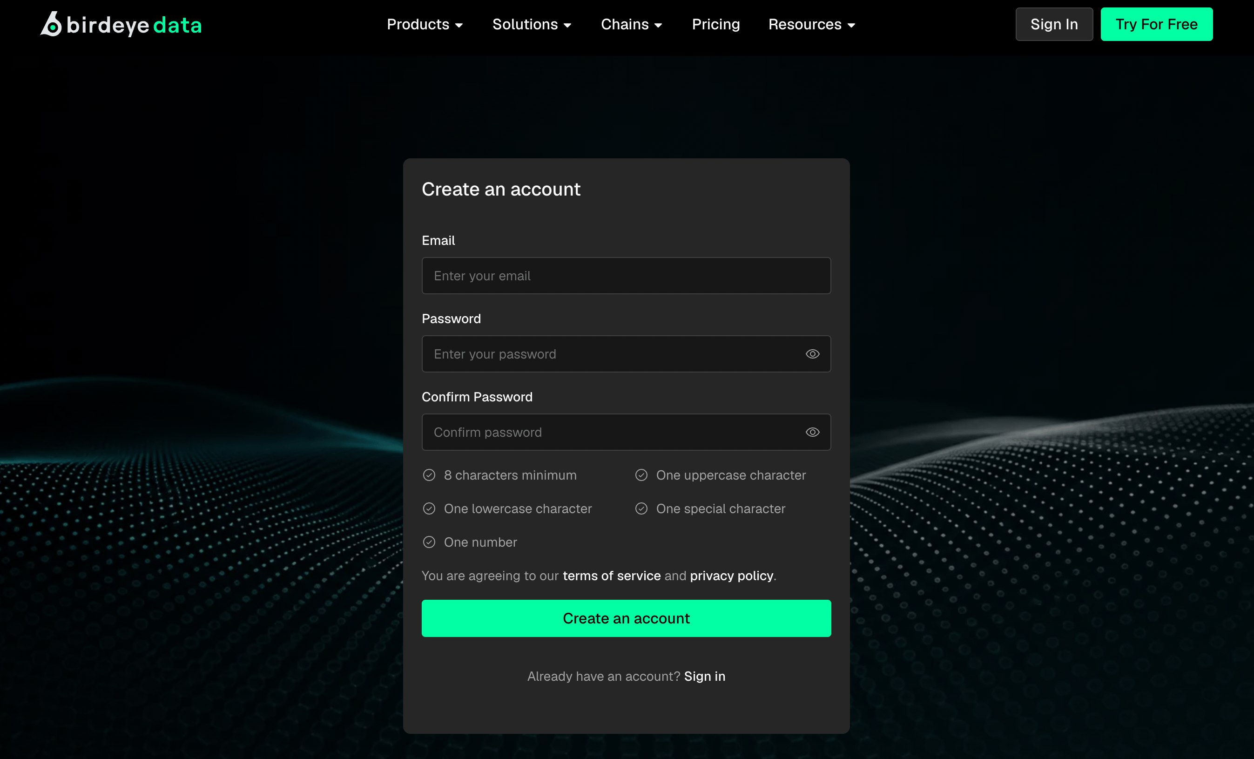This screenshot has height=759, width=1254.
Task: Click the 8 characters minimum check icon
Action: (x=429, y=475)
